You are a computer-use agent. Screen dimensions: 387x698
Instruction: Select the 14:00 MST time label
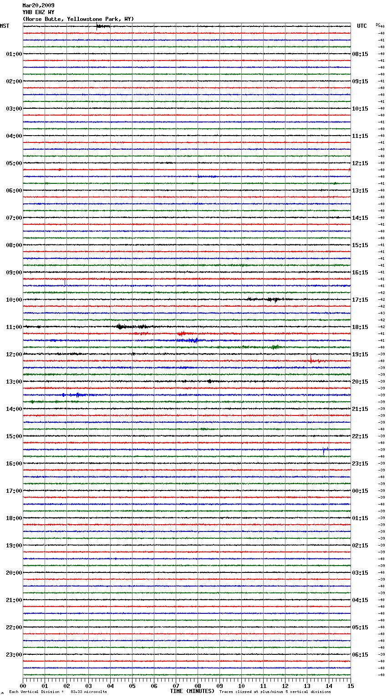coord(14,409)
